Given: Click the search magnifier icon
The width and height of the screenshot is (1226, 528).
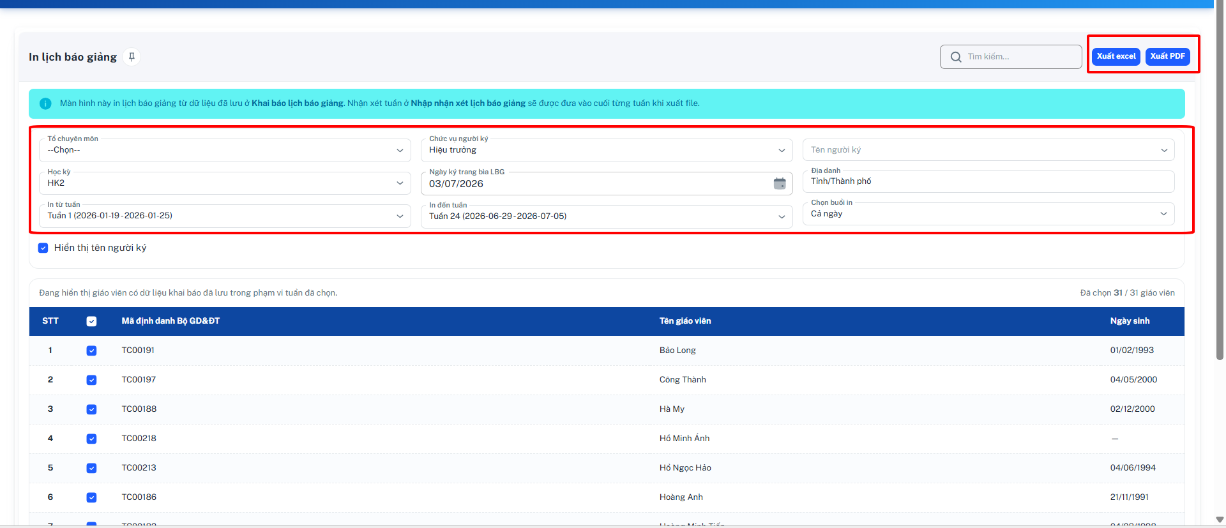Looking at the screenshot, I should [x=956, y=57].
